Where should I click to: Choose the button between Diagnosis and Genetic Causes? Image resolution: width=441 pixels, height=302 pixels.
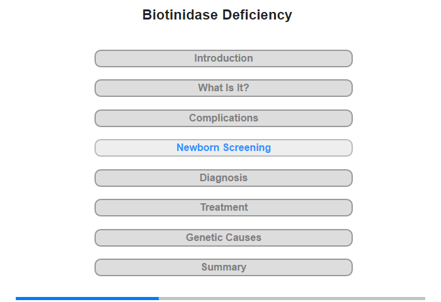pos(224,208)
